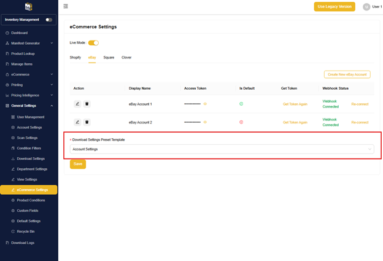Delete eBay Account 1 with the trash icon
The height and width of the screenshot is (261, 383).
(x=87, y=104)
